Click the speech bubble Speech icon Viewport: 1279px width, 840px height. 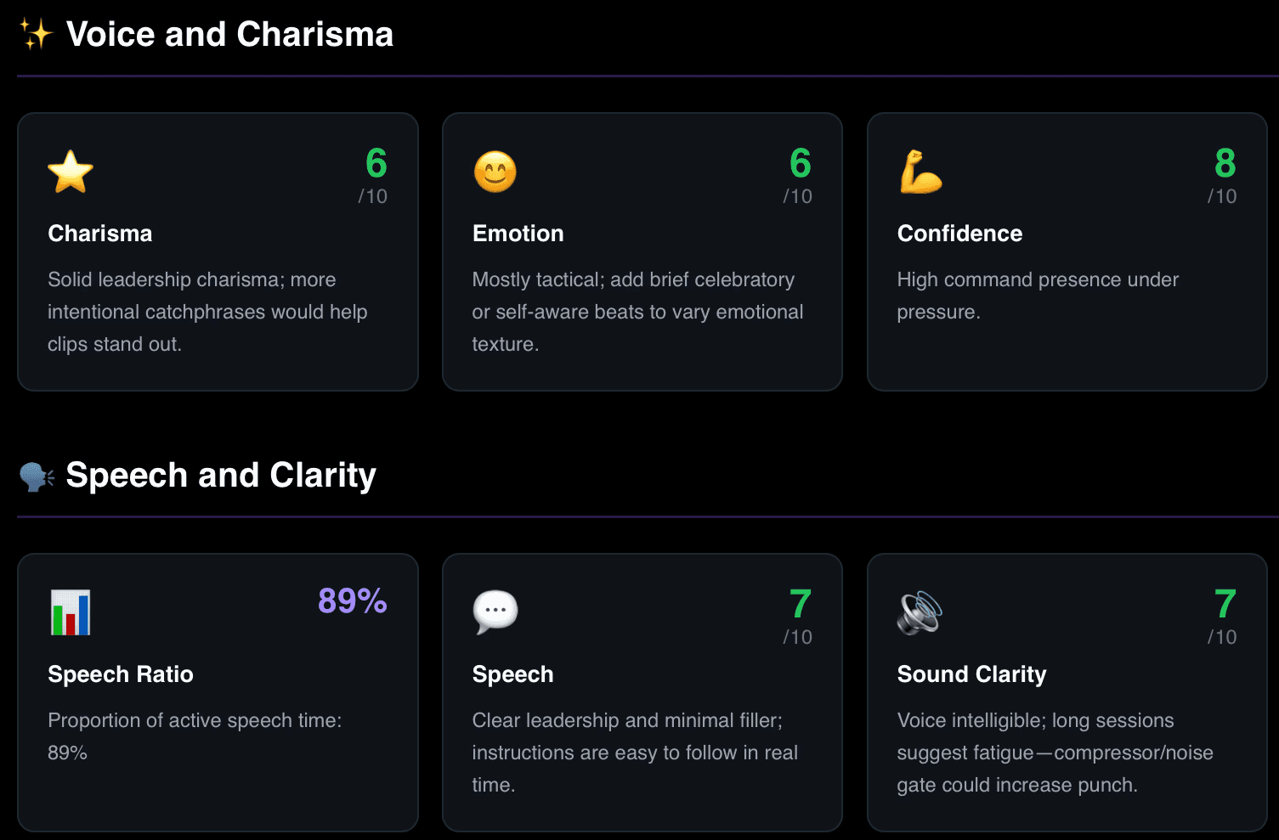coord(495,612)
